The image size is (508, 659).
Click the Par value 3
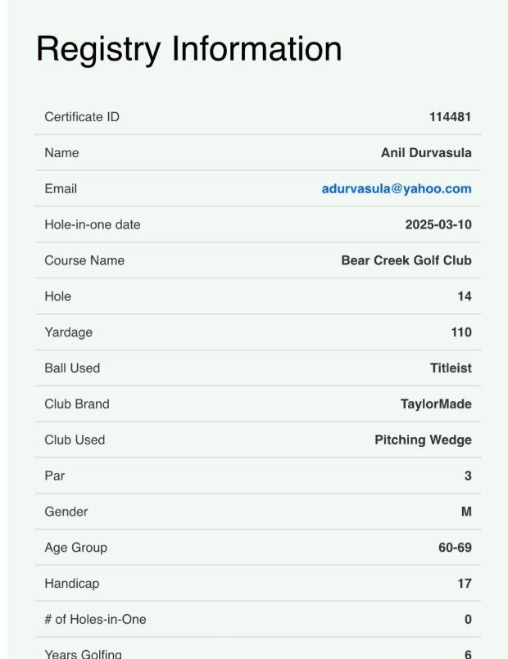coord(468,476)
